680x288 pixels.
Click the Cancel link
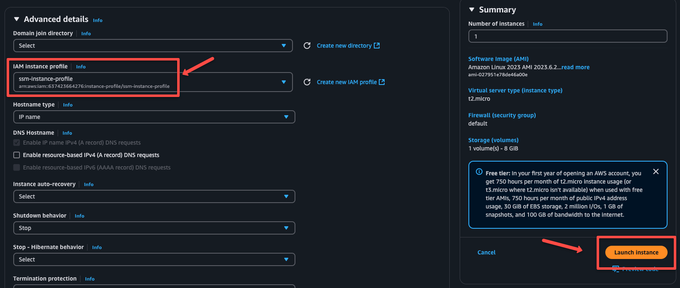tap(486, 252)
